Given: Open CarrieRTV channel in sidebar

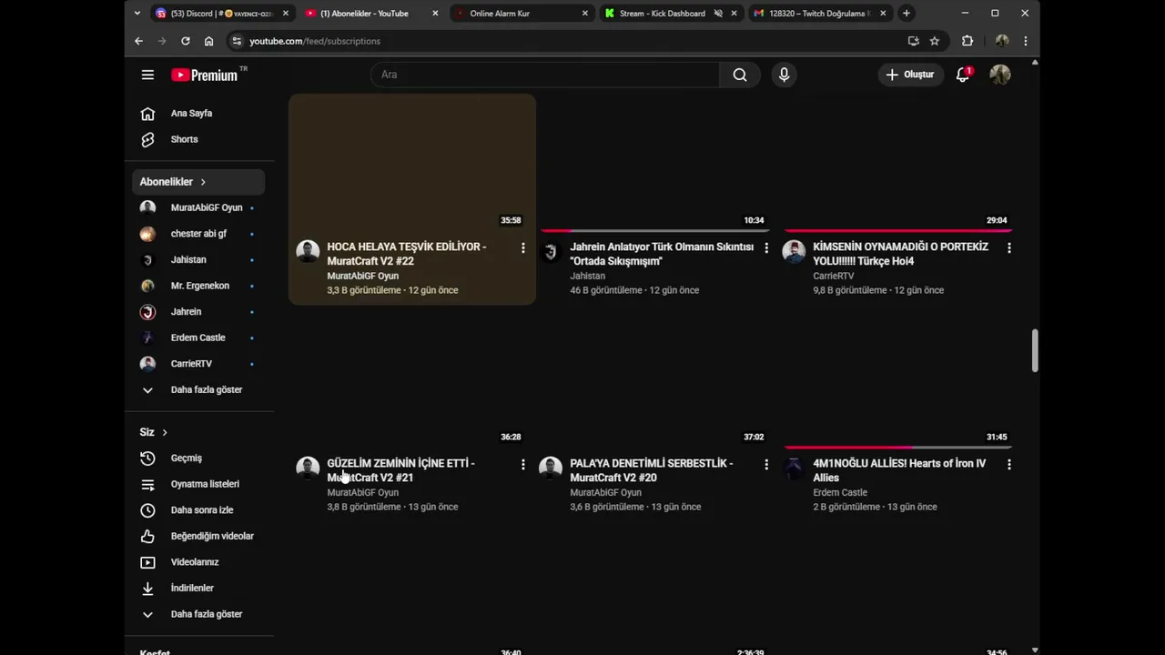Looking at the screenshot, I should pyautogui.click(x=199, y=364).
